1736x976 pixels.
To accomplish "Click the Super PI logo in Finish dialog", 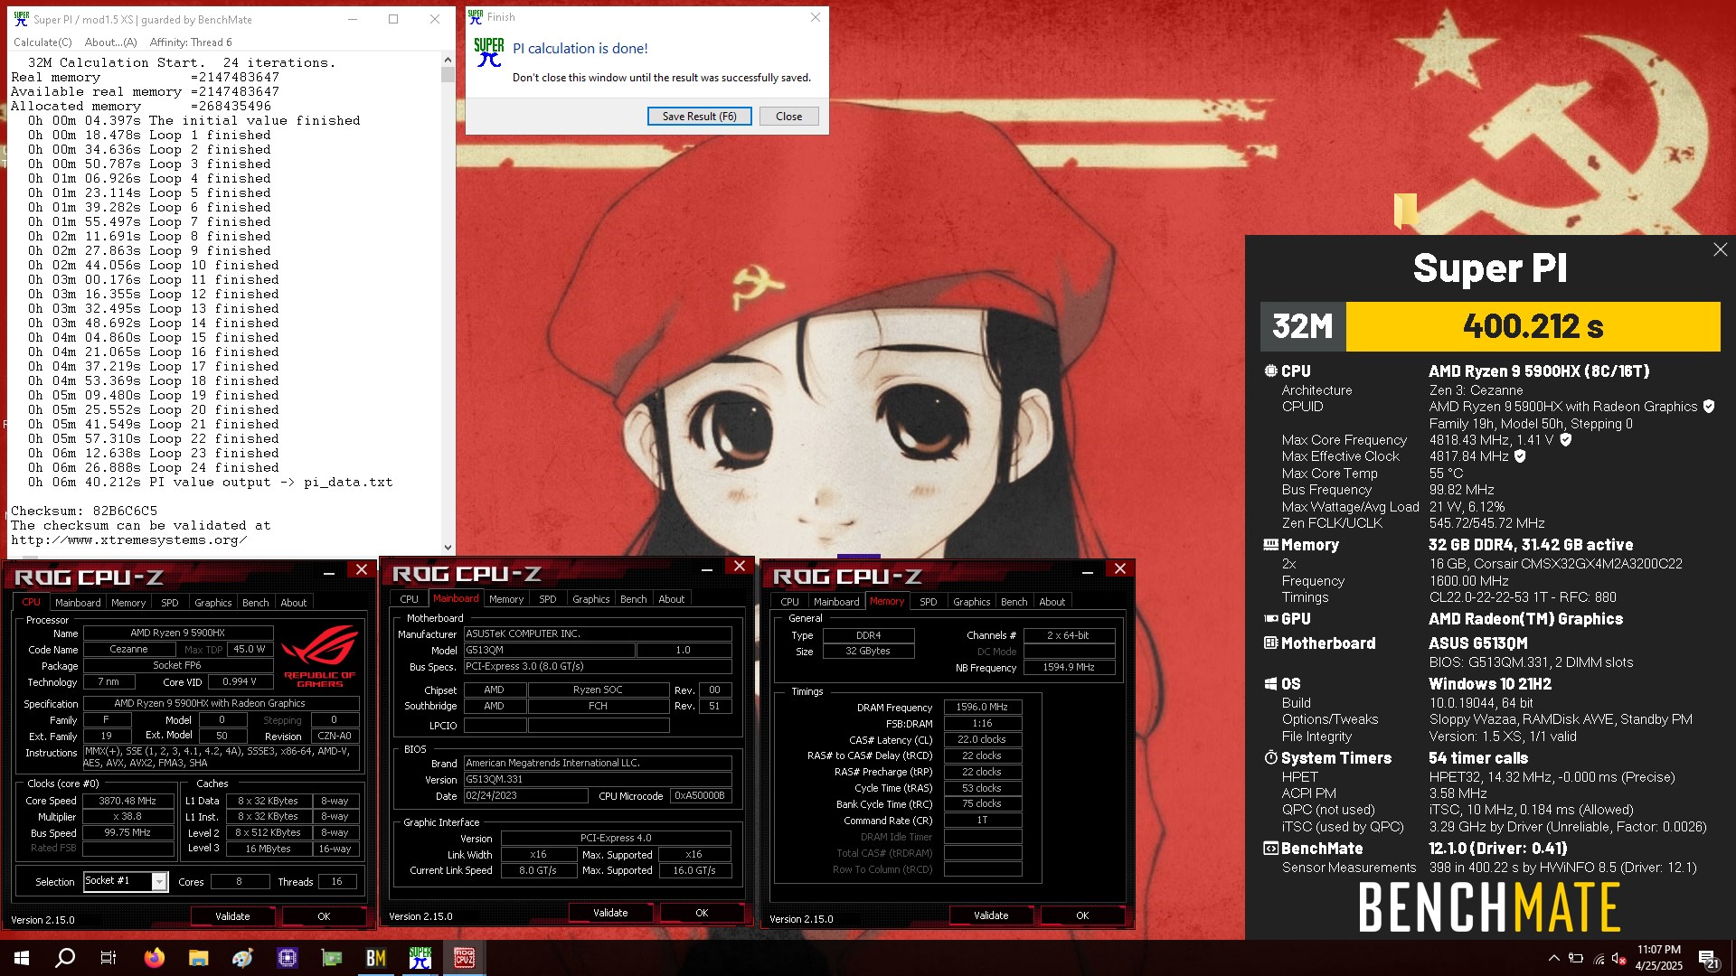I will coord(489,52).
